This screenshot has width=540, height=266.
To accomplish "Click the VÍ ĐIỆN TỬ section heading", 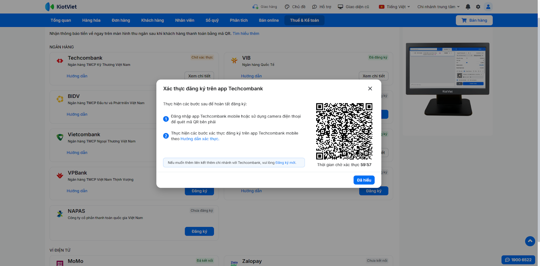I will pyautogui.click(x=60, y=250).
